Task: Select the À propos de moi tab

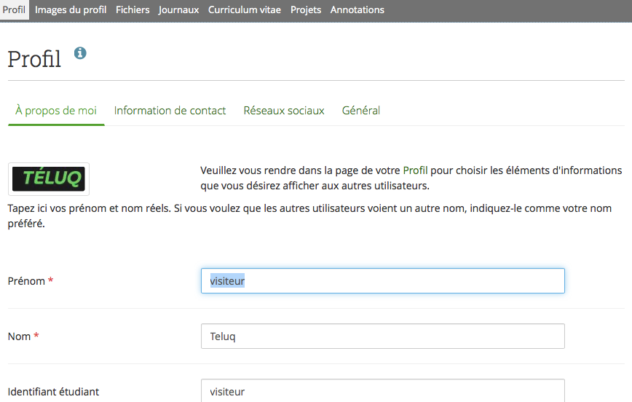Action: [56, 111]
